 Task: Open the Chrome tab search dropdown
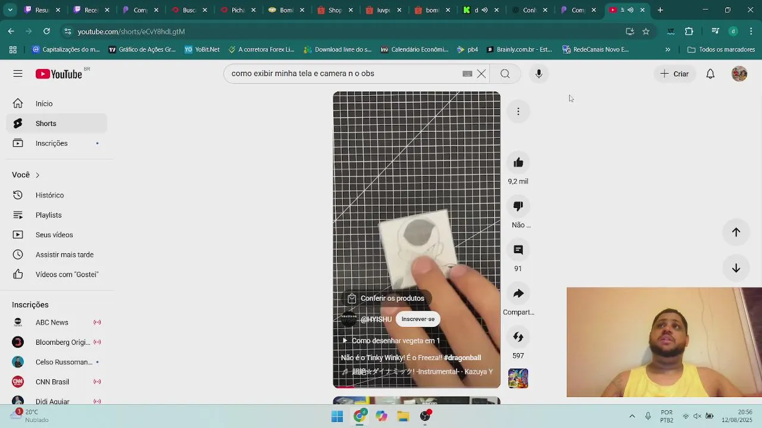[x=10, y=10]
